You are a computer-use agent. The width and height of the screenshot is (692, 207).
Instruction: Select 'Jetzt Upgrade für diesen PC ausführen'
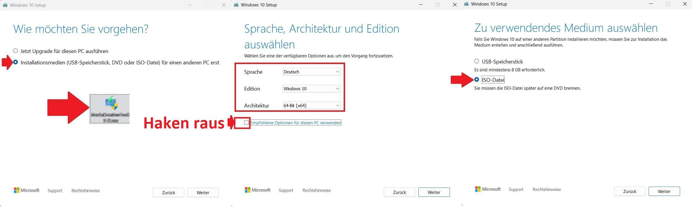(x=15, y=51)
